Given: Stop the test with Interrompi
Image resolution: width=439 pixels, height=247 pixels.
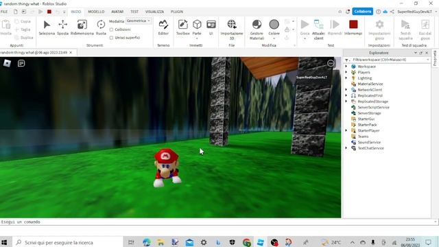Looking at the screenshot, I should point(353,27).
